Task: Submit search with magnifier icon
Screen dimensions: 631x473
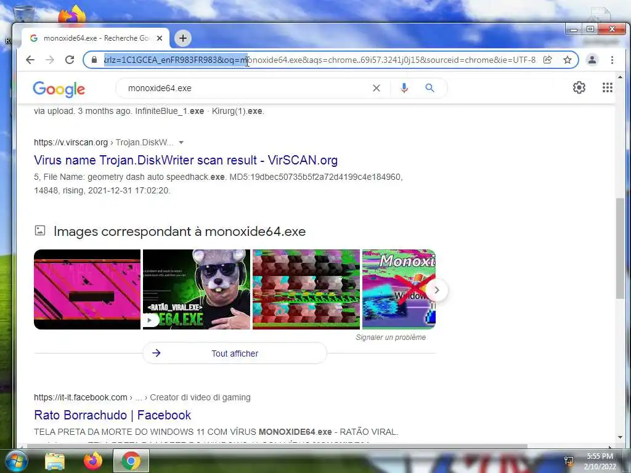Action: tap(429, 88)
